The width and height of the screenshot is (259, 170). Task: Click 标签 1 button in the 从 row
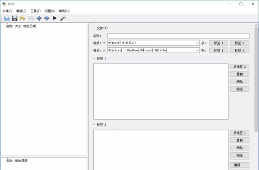(219, 43)
